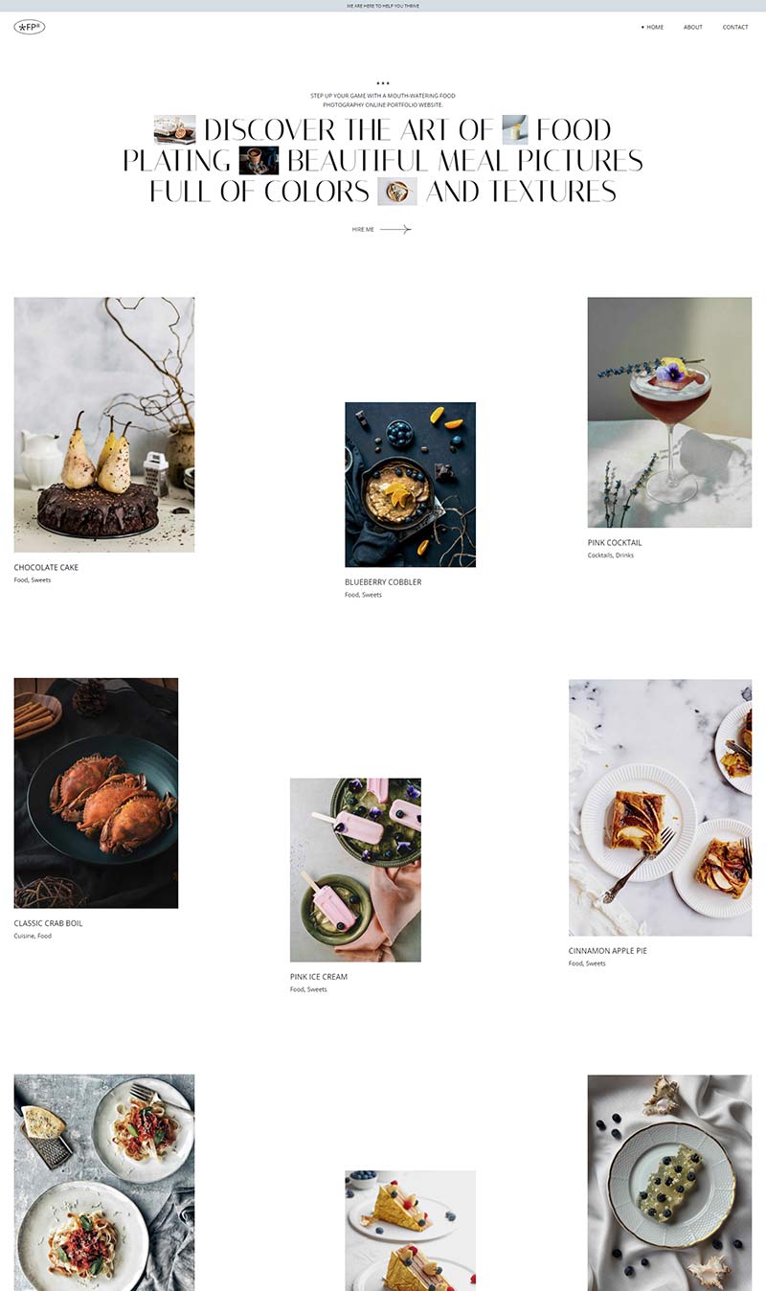Open the Cinnamon Apple Pie title link
Viewport: 766px width, 1291px height.
pos(608,950)
